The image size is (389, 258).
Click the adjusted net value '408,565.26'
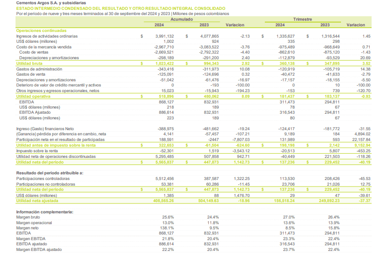[x=164, y=201]
